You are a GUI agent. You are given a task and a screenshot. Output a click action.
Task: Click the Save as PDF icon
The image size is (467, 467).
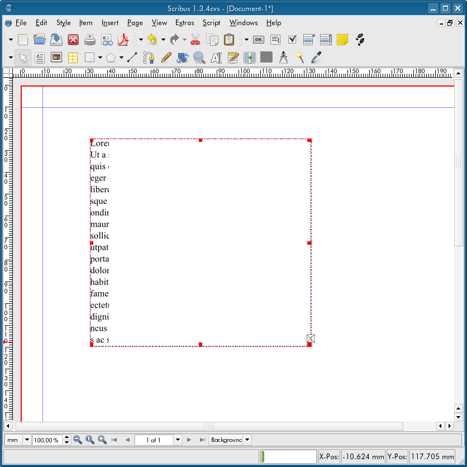click(122, 40)
